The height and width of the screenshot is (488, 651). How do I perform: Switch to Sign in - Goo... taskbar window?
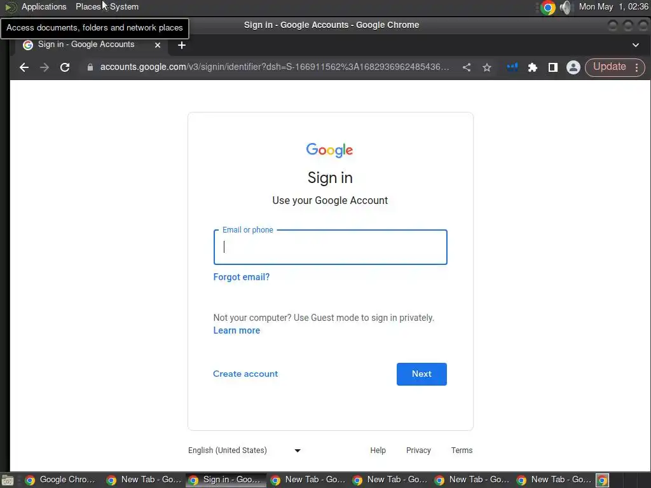[x=226, y=480]
